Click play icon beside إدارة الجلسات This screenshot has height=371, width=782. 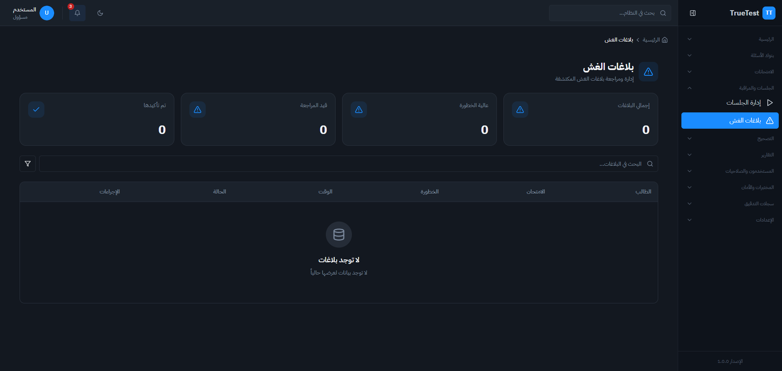coord(770,103)
